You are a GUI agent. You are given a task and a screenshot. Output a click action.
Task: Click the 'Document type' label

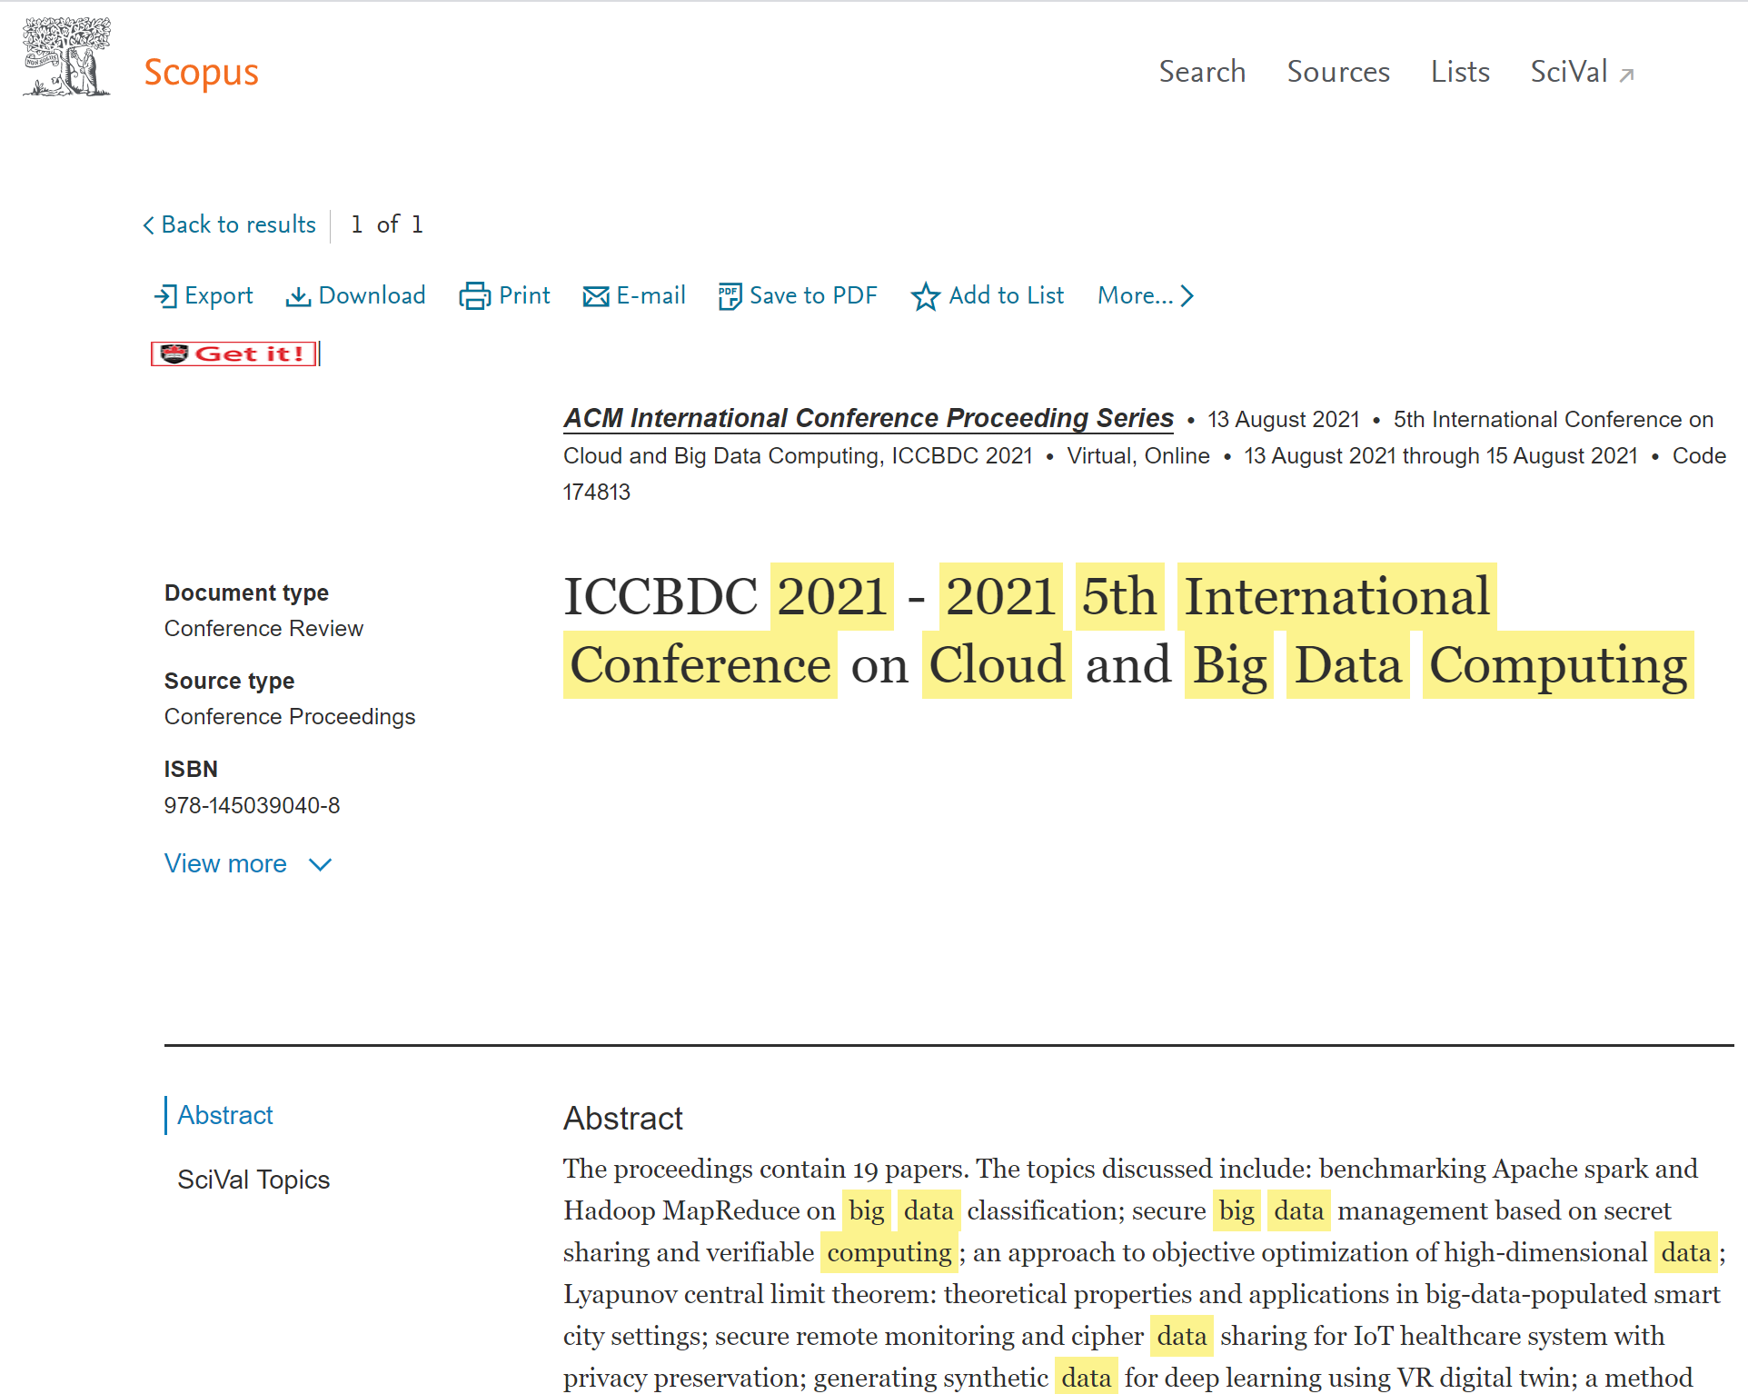(247, 592)
